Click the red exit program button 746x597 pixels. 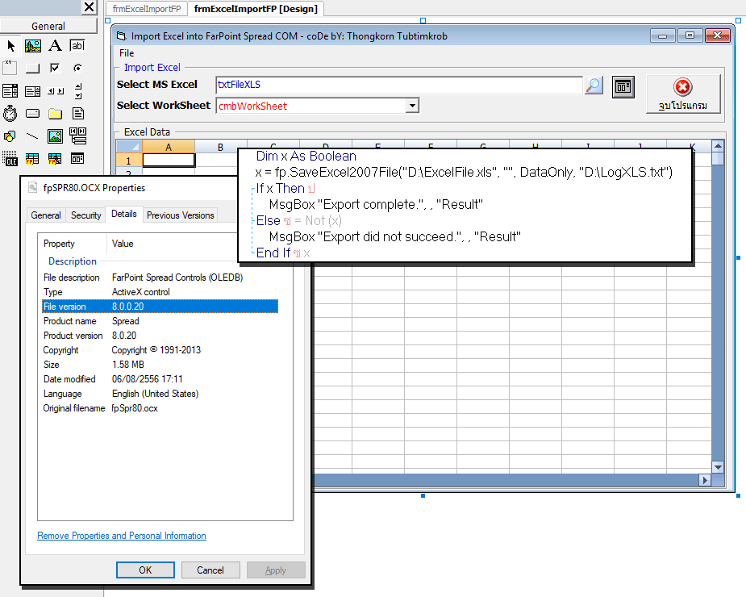click(683, 94)
